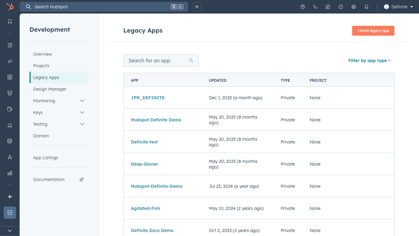
Task: Click the Jul 23, 2024 updated date
Action: [x=234, y=186]
